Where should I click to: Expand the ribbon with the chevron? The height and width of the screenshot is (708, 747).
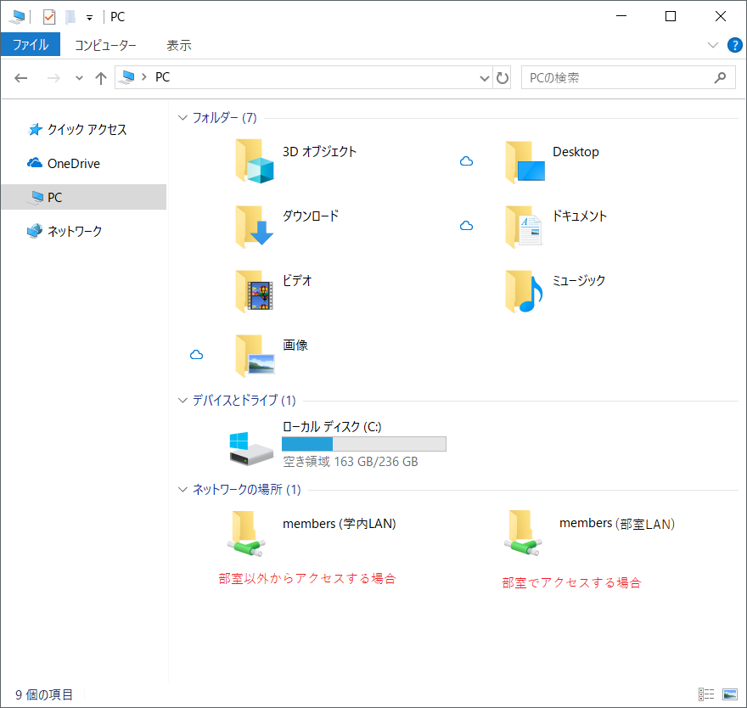pyautogui.click(x=713, y=45)
